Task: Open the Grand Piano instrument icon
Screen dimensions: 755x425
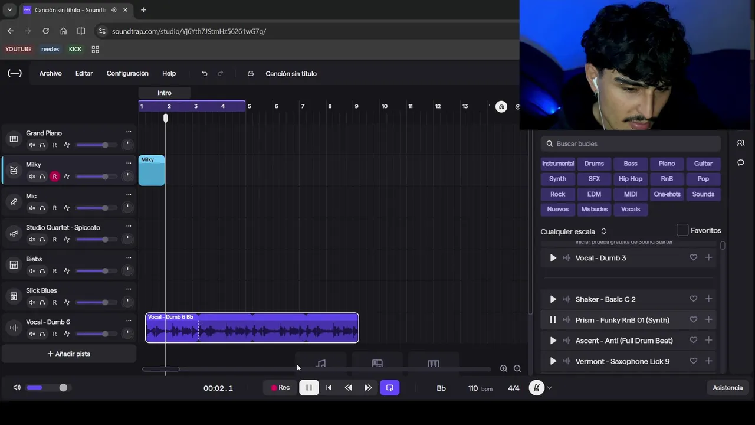Action: pyautogui.click(x=14, y=139)
